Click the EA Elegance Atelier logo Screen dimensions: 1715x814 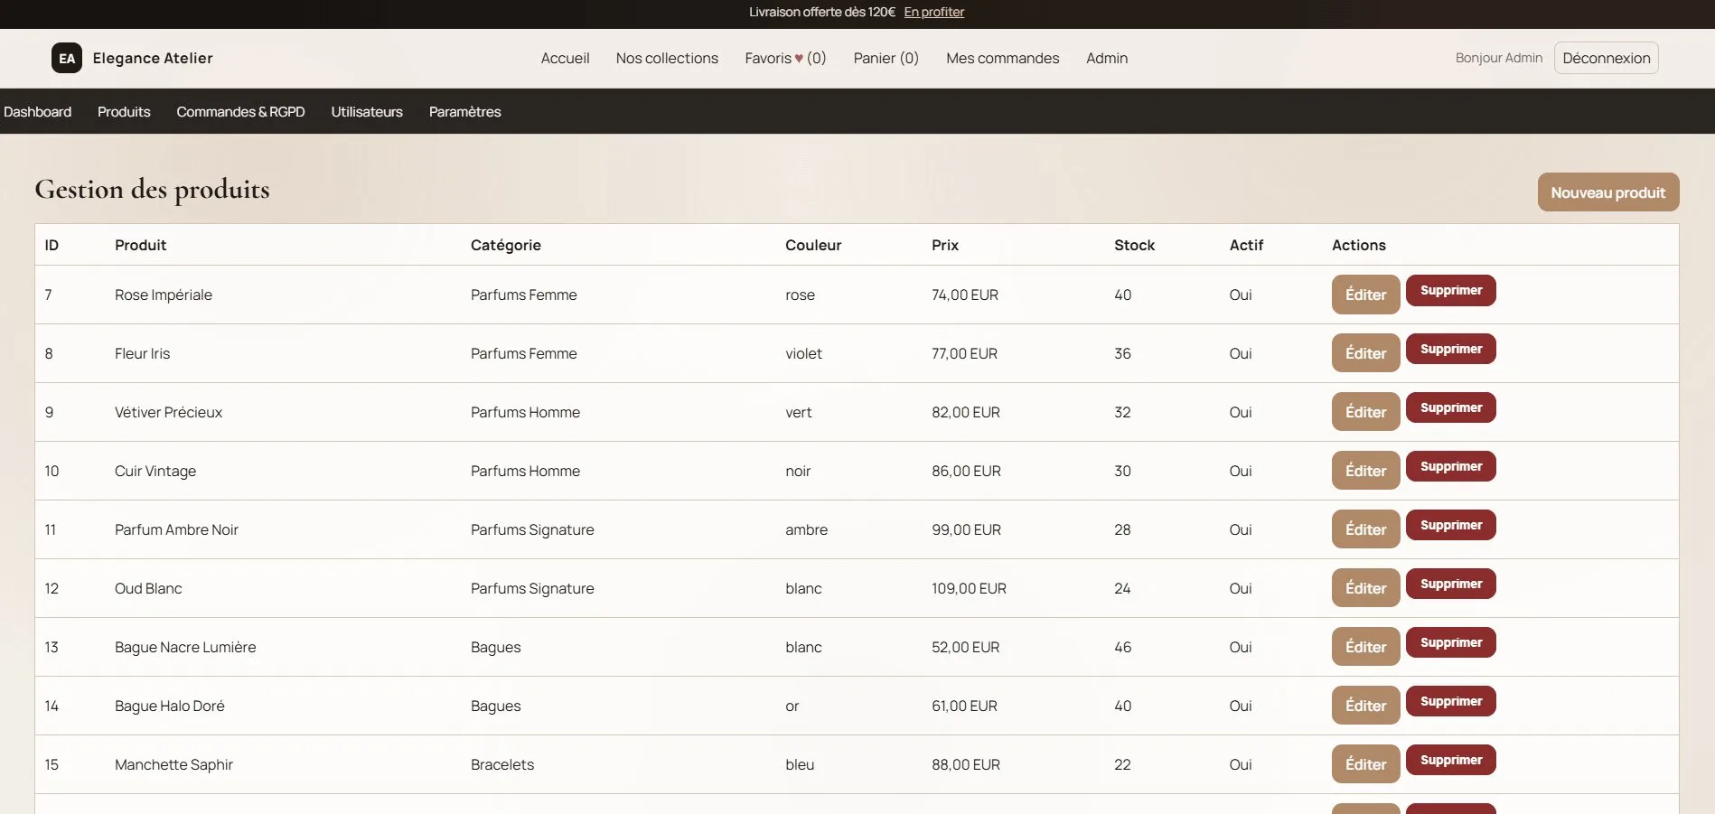132,58
